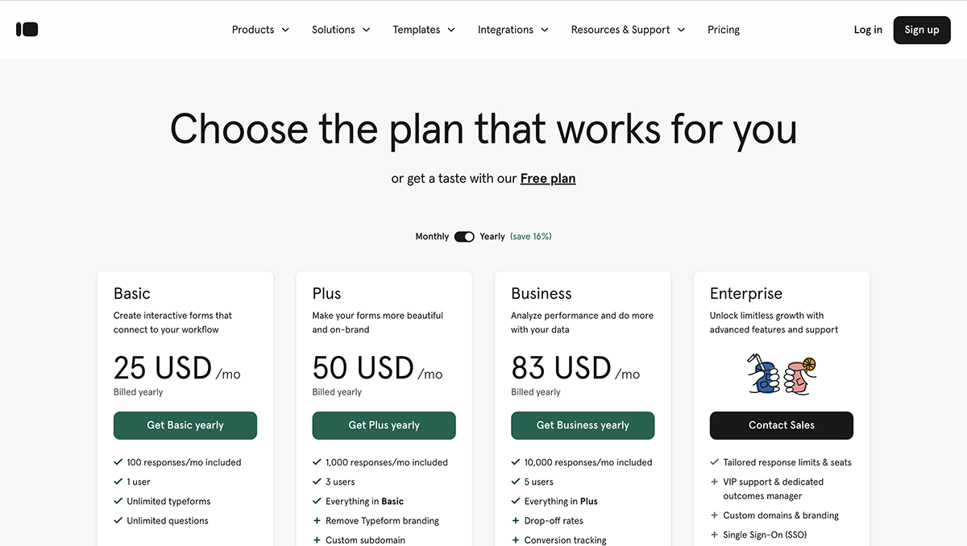Click plus icon beside VIP support

pyautogui.click(x=715, y=482)
